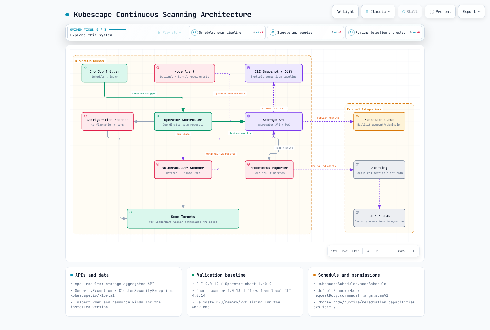490x330 pixels.
Task: Click the search magnifier icon in canvas toolbar
Action: point(368,251)
